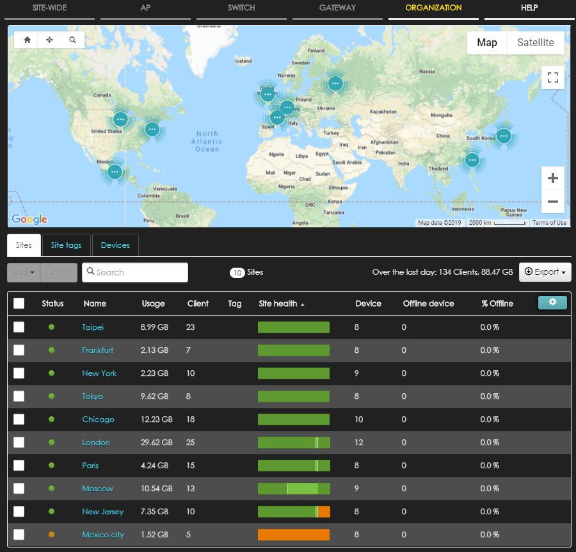This screenshot has width=576, height=552.
Task: Toggle fullscreen map view
Action: coord(553,77)
